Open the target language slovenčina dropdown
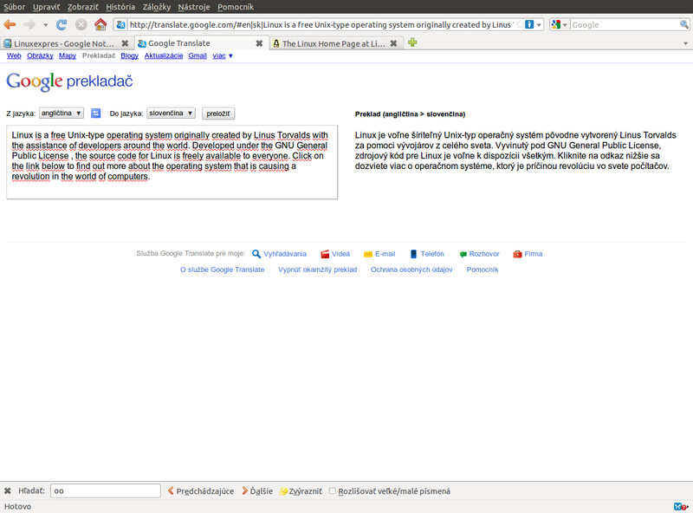The height and width of the screenshot is (513, 693). click(171, 114)
